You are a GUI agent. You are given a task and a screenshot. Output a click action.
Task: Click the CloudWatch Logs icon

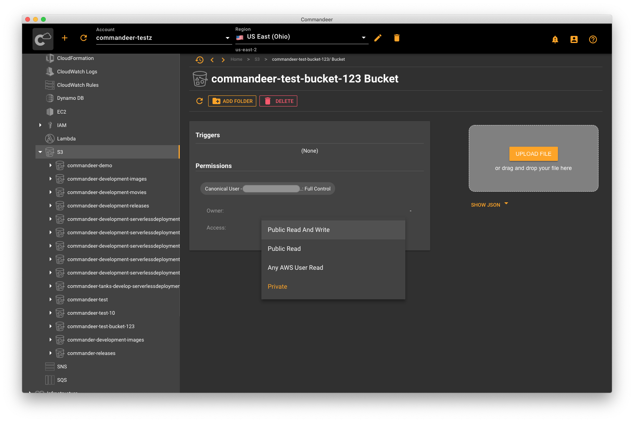[x=50, y=71]
